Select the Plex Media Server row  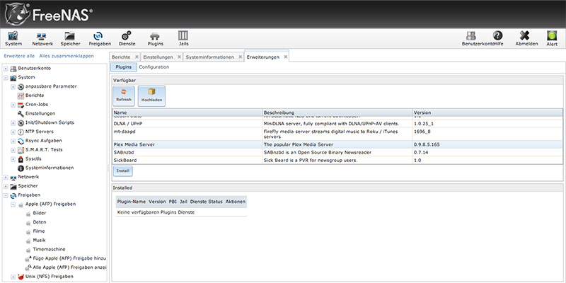click(337, 144)
